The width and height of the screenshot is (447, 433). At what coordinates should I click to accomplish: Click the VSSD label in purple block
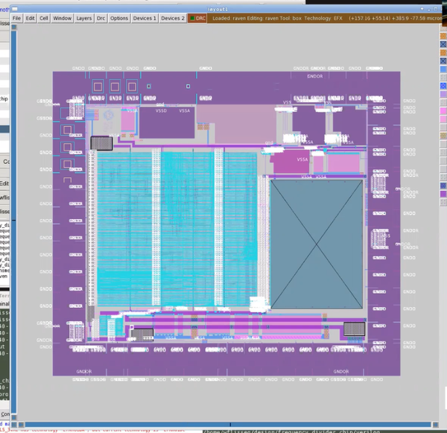pyautogui.click(x=161, y=111)
